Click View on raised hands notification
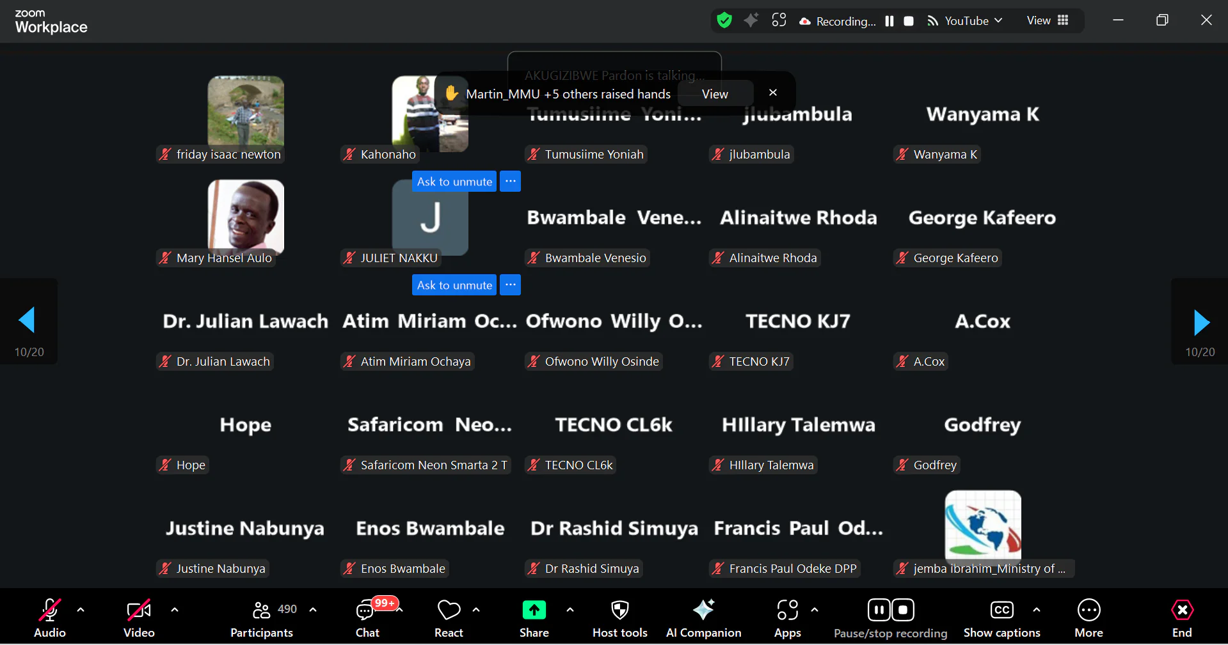The width and height of the screenshot is (1228, 645). pyautogui.click(x=715, y=94)
